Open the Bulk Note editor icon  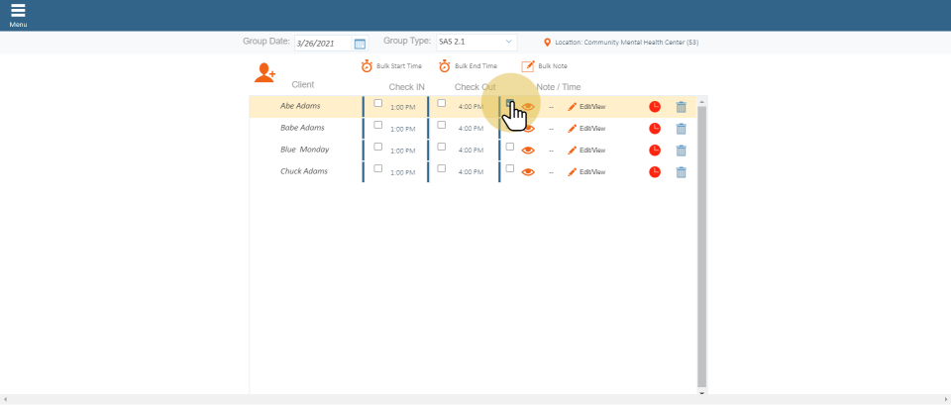click(528, 66)
